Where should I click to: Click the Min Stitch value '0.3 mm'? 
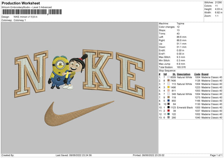(x=181, y=60)
